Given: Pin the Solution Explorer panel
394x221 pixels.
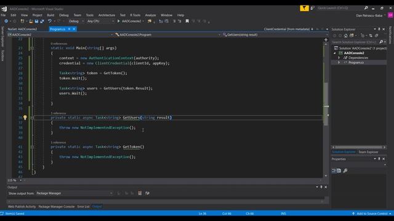Looking at the screenshot, I should [x=379, y=29].
